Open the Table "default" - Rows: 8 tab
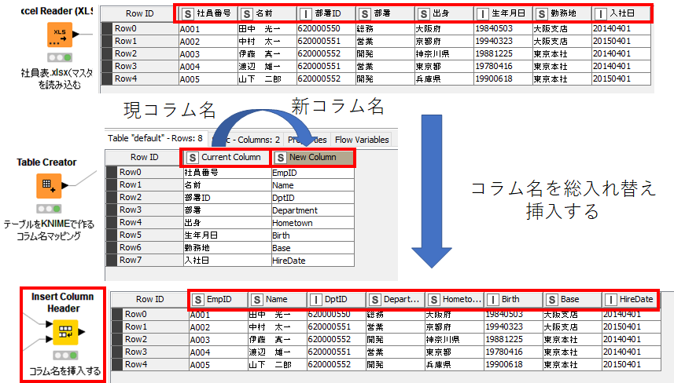 (156, 139)
